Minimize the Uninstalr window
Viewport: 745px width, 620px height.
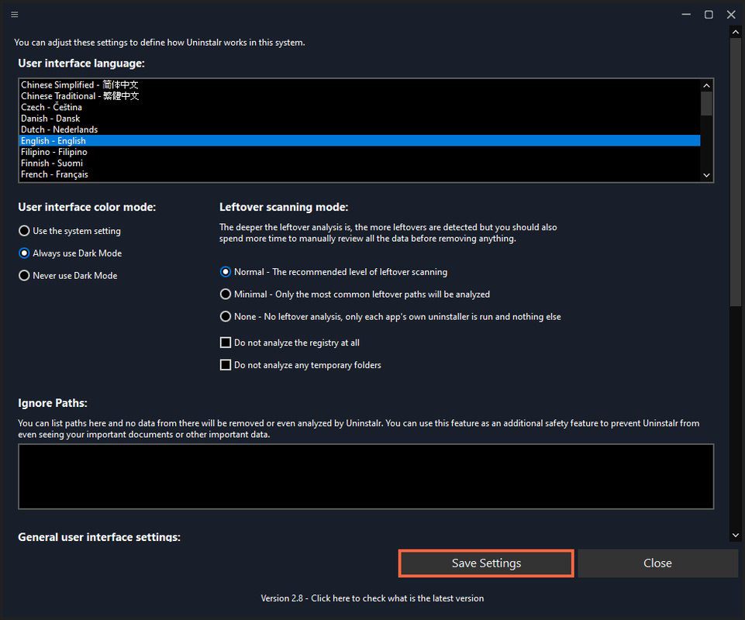tap(686, 14)
